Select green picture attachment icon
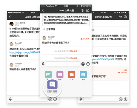This screenshot has height=108, width=137. point(48,75)
